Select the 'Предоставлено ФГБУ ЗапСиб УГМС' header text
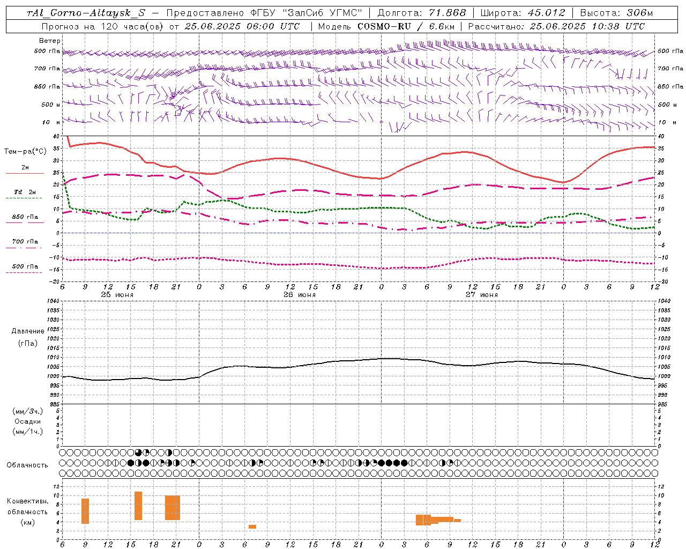Image resolution: width=686 pixels, height=549 pixels. [x=265, y=13]
